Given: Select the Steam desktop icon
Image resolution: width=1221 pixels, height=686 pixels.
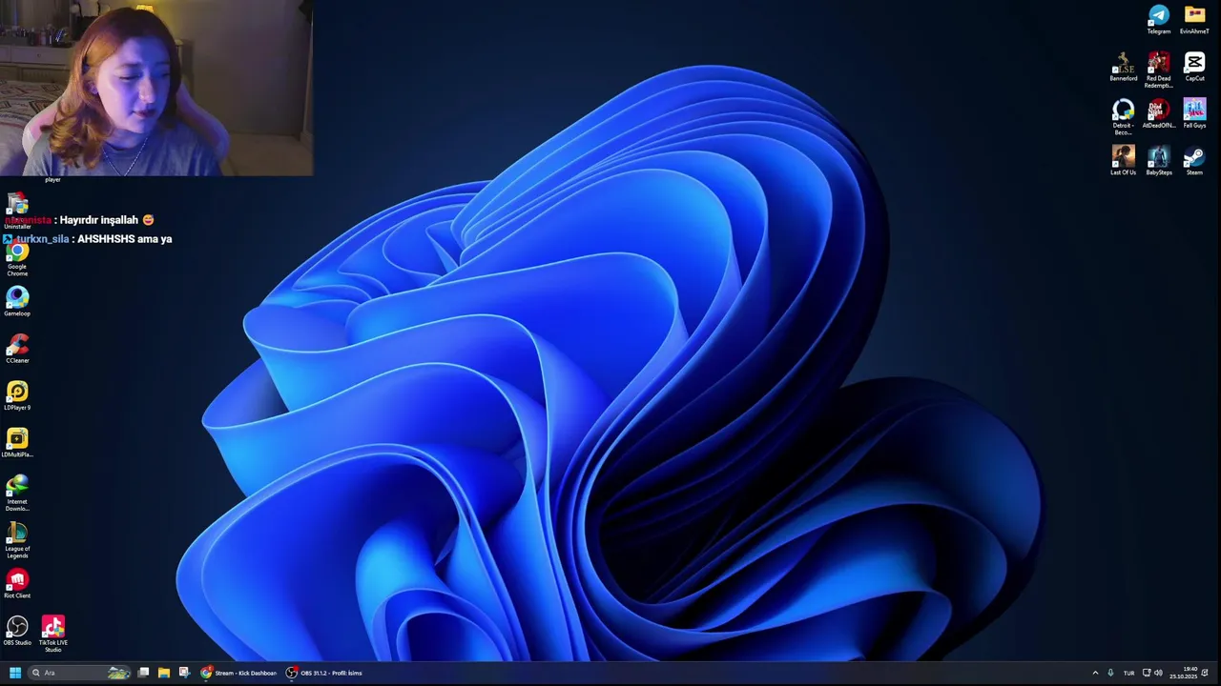Looking at the screenshot, I should click(x=1194, y=160).
